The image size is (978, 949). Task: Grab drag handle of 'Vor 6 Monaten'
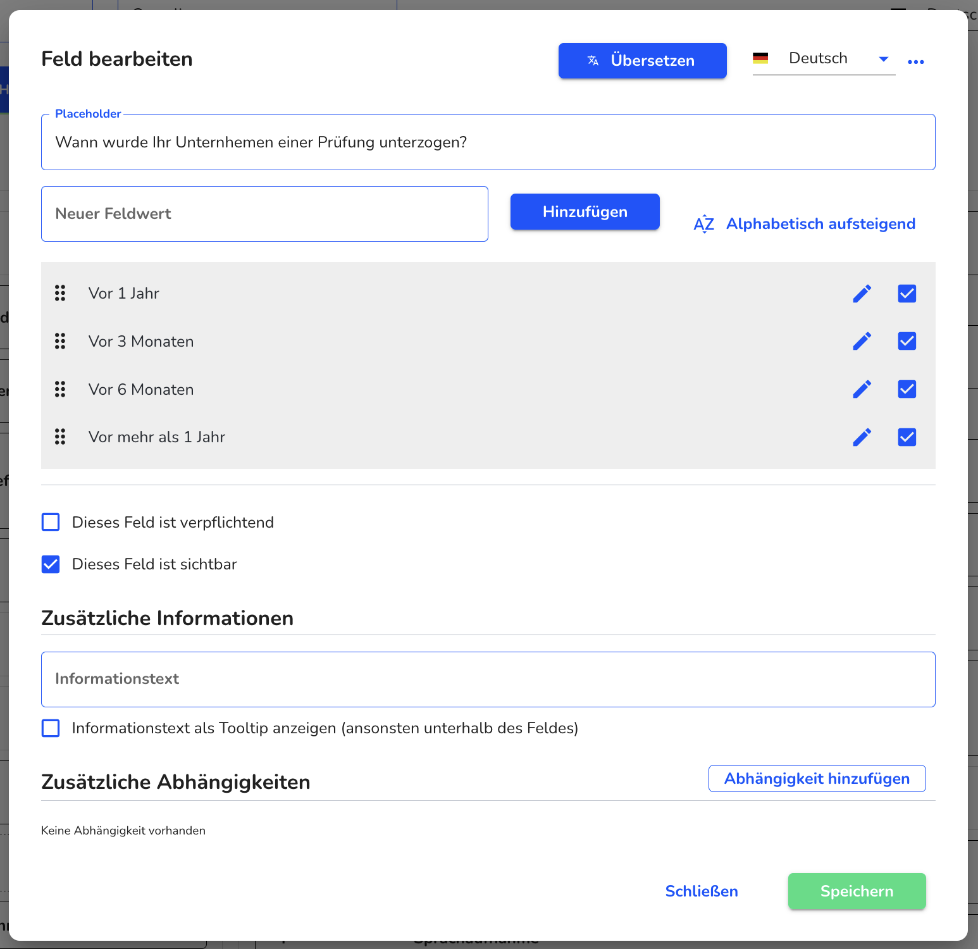tap(60, 389)
